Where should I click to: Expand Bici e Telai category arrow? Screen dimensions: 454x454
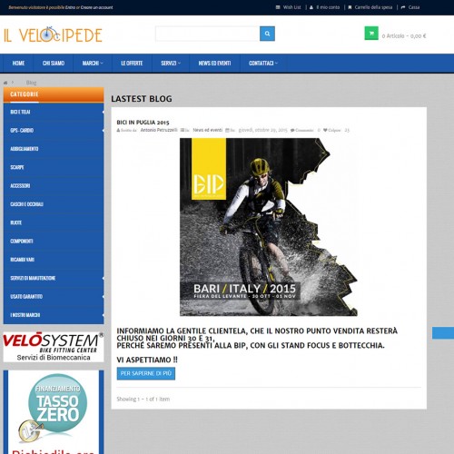point(103,112)
